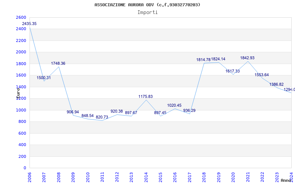
Task: Select year 2021 on the x-axis
Action: [247, 176]
